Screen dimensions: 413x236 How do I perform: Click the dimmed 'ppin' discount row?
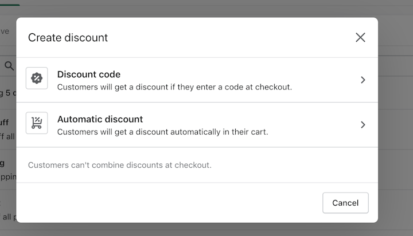(x=8, y=170)
